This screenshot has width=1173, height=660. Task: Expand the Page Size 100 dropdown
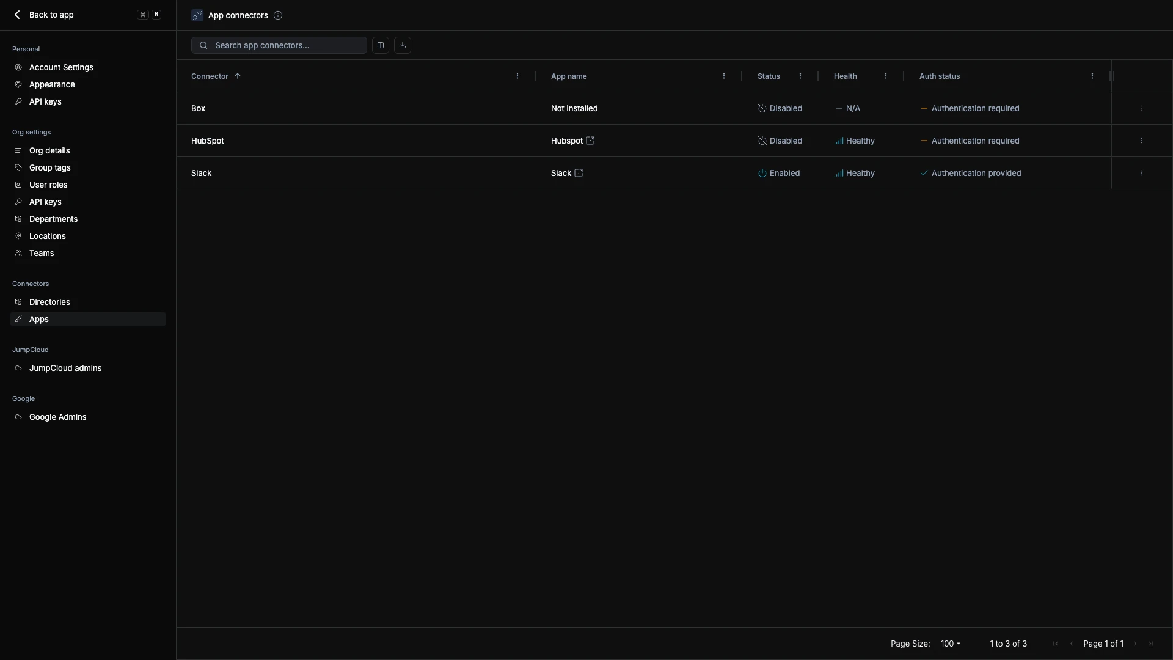[951, 643]
